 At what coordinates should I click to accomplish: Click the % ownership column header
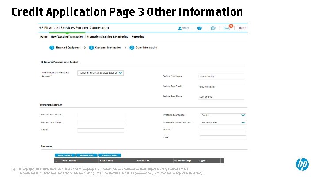182,161
